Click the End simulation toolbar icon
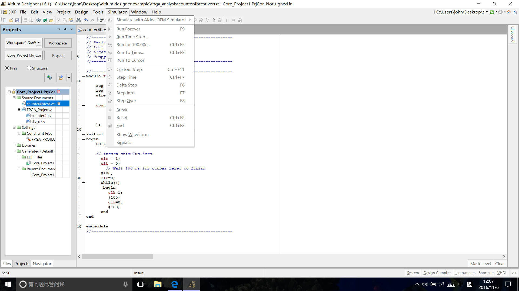 tap(239, 20)
